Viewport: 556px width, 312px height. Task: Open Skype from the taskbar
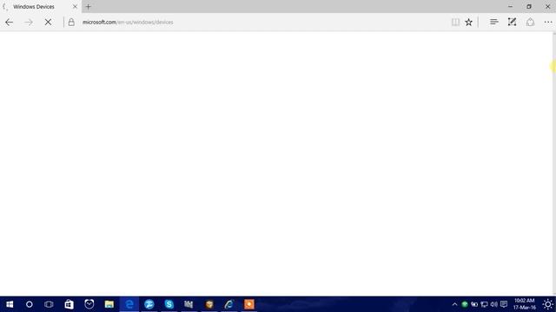pos(169,304)
